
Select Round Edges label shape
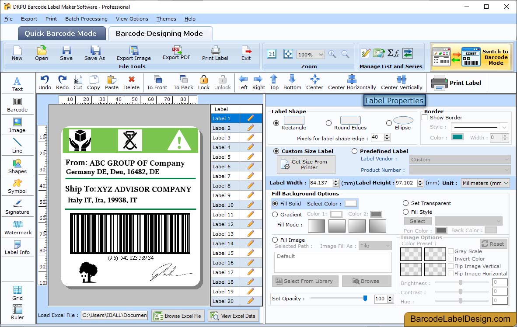[x=328, y=123]
